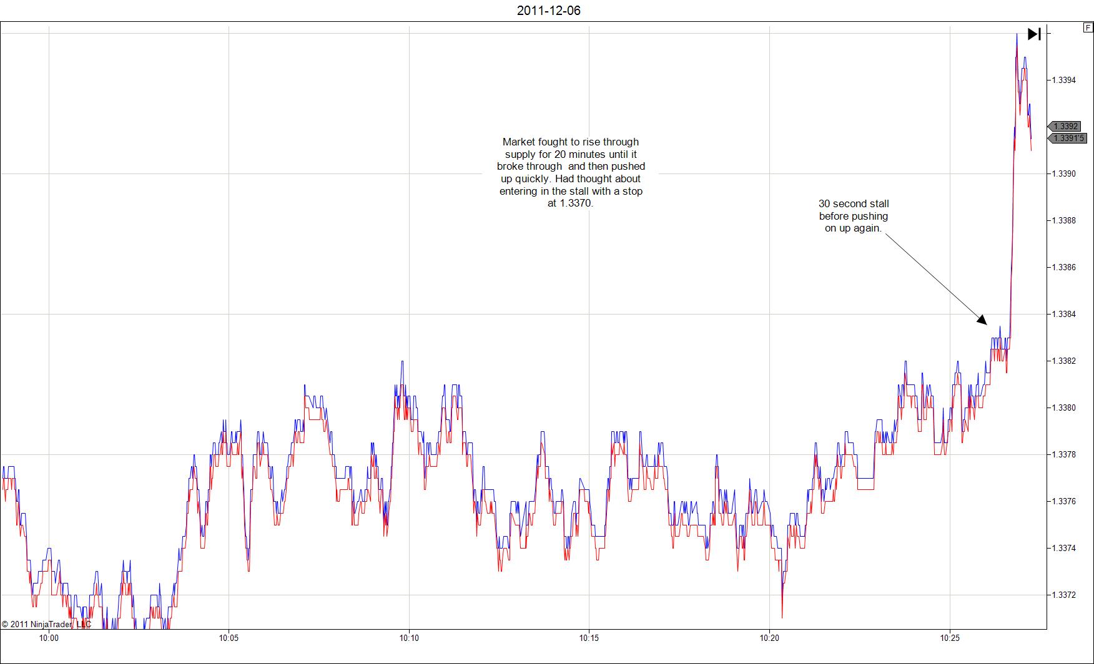This screenshot has height=664, width=1094.
Task: Click the 10:15 time axis label
Action: tap(589, 638)
